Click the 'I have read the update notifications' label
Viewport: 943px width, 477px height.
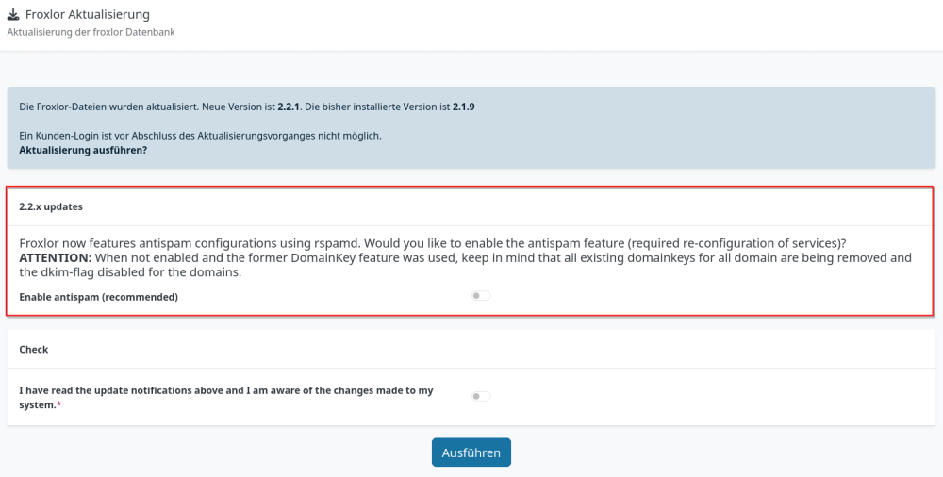pyautogui.click(x=226, y=390)
